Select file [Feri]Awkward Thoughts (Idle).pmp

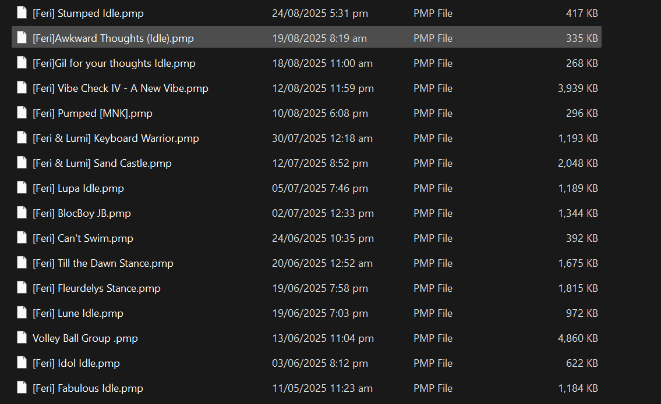coord(114,38)
